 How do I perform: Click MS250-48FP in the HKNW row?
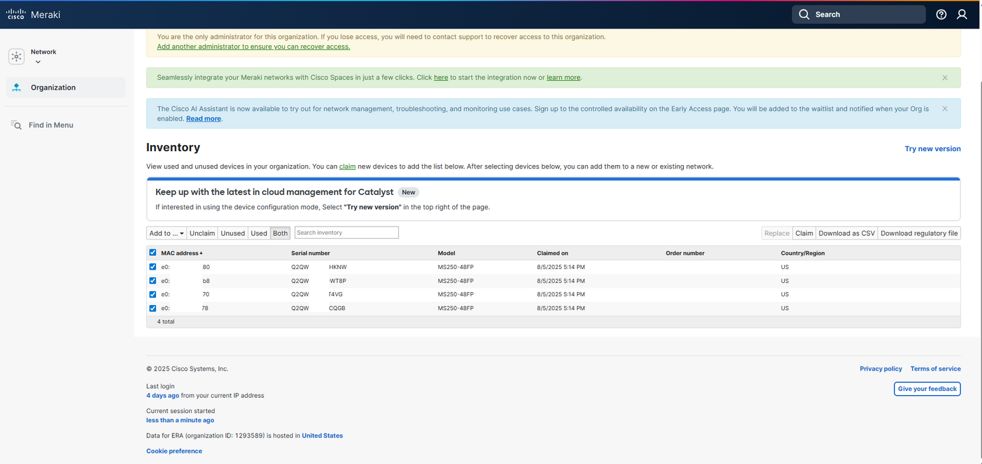[x=455, y=267]
